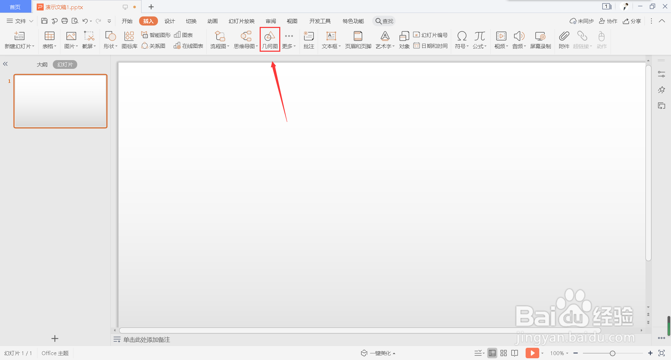This screenshot has height=360, width=671.
Task: Insert smart graphic (智能图形)
Action: tap(156, 35)
